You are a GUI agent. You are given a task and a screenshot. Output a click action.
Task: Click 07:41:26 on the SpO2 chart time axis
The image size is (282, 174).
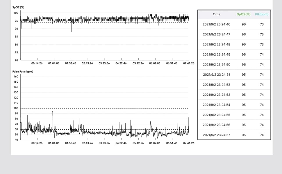click(x=189, y=63)
